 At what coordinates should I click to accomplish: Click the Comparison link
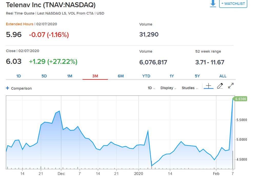pyautogui.click(x=21, y=88)
